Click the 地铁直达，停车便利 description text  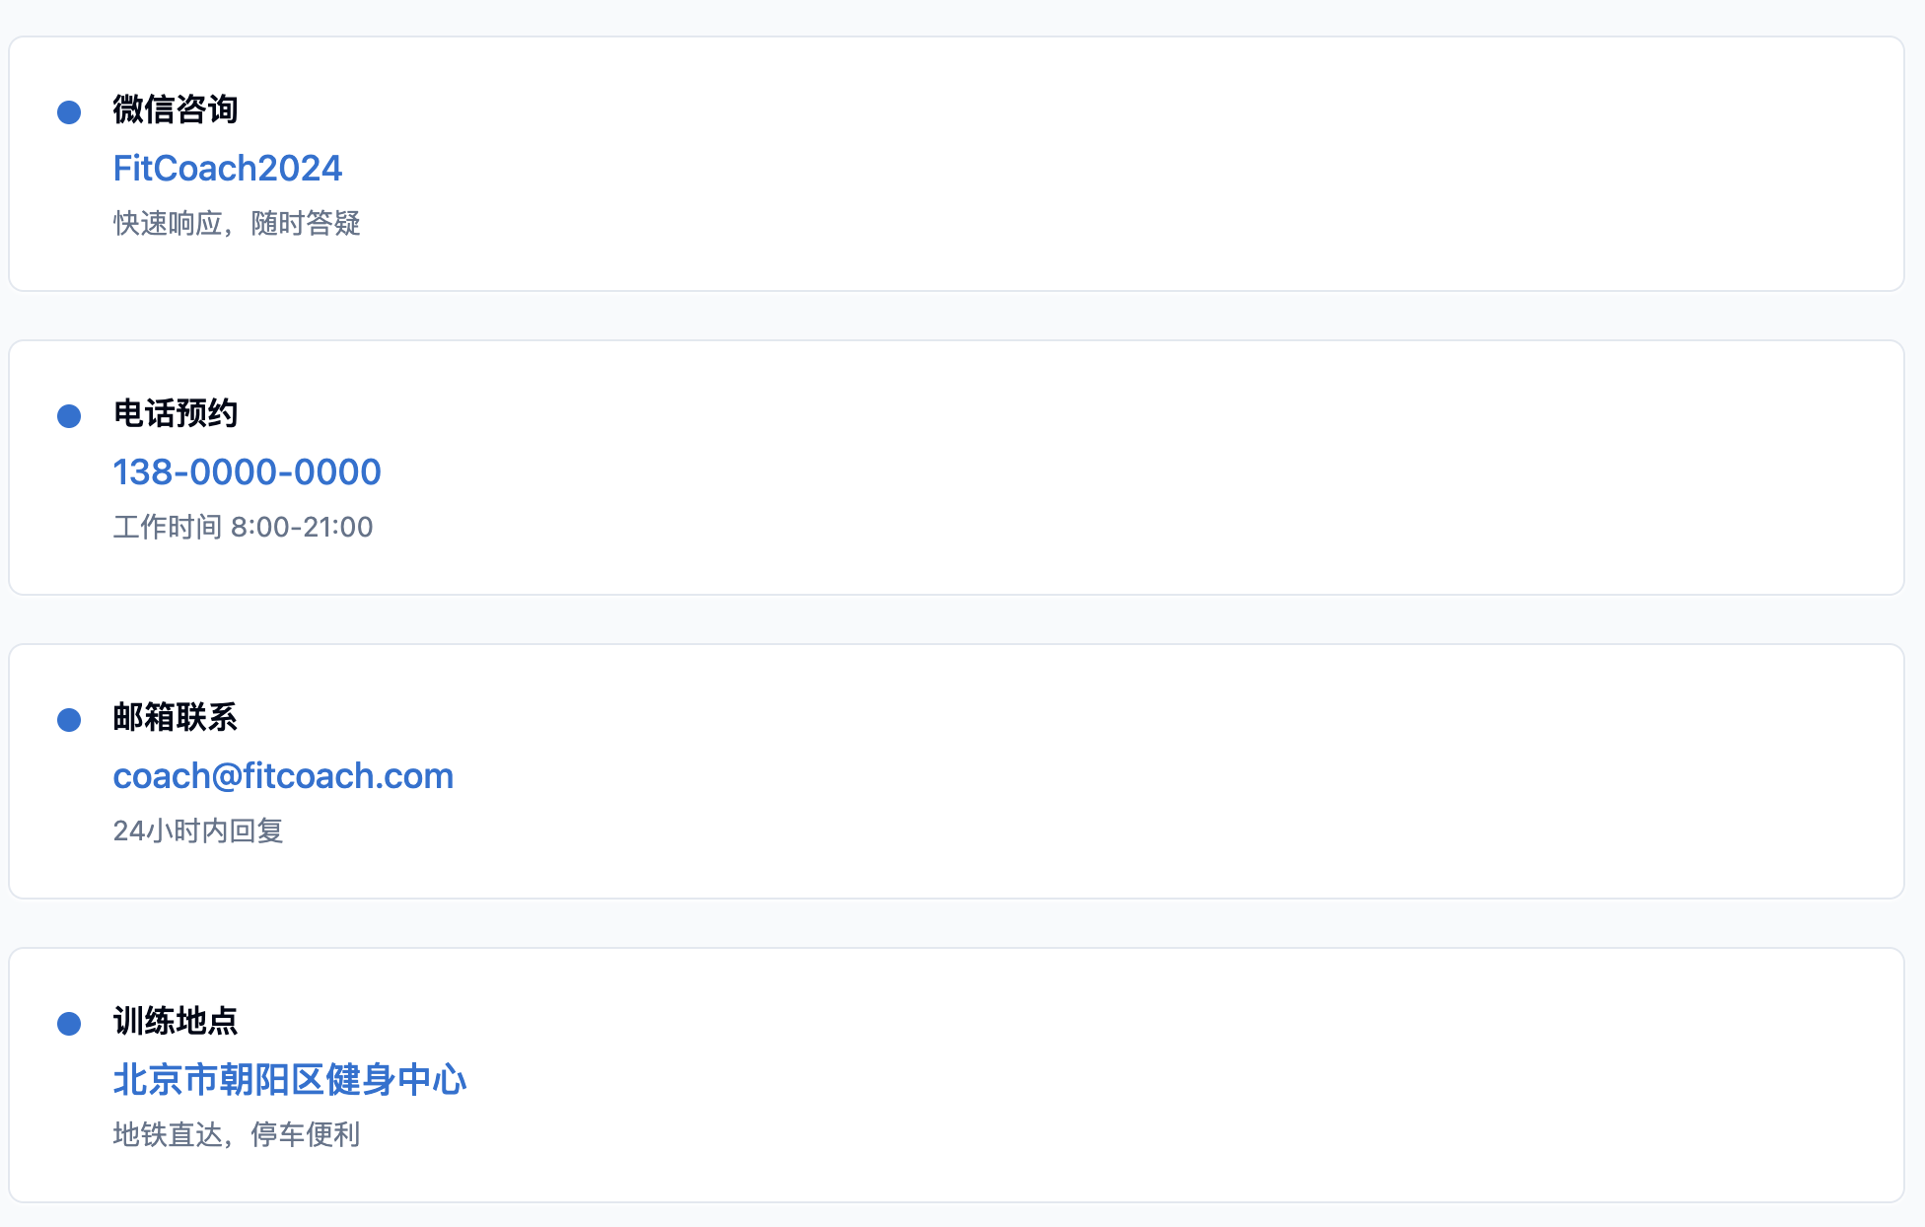(237, 1135)
